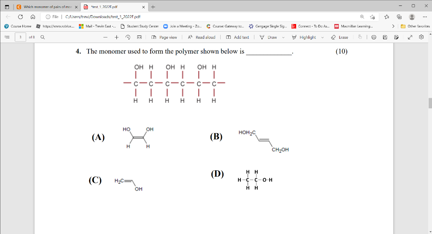
Task: Click the Save as icon
Action: coord(397,37)
